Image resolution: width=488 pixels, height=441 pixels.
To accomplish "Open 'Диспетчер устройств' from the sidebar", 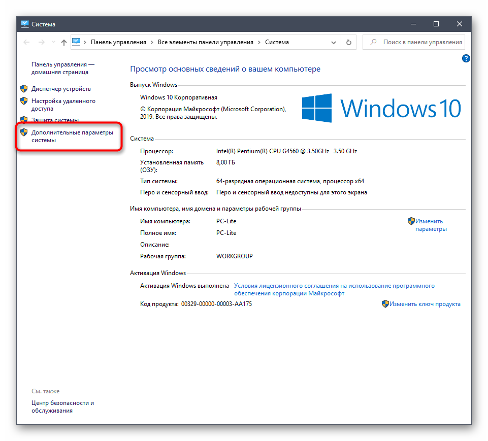I will point(61,88).
